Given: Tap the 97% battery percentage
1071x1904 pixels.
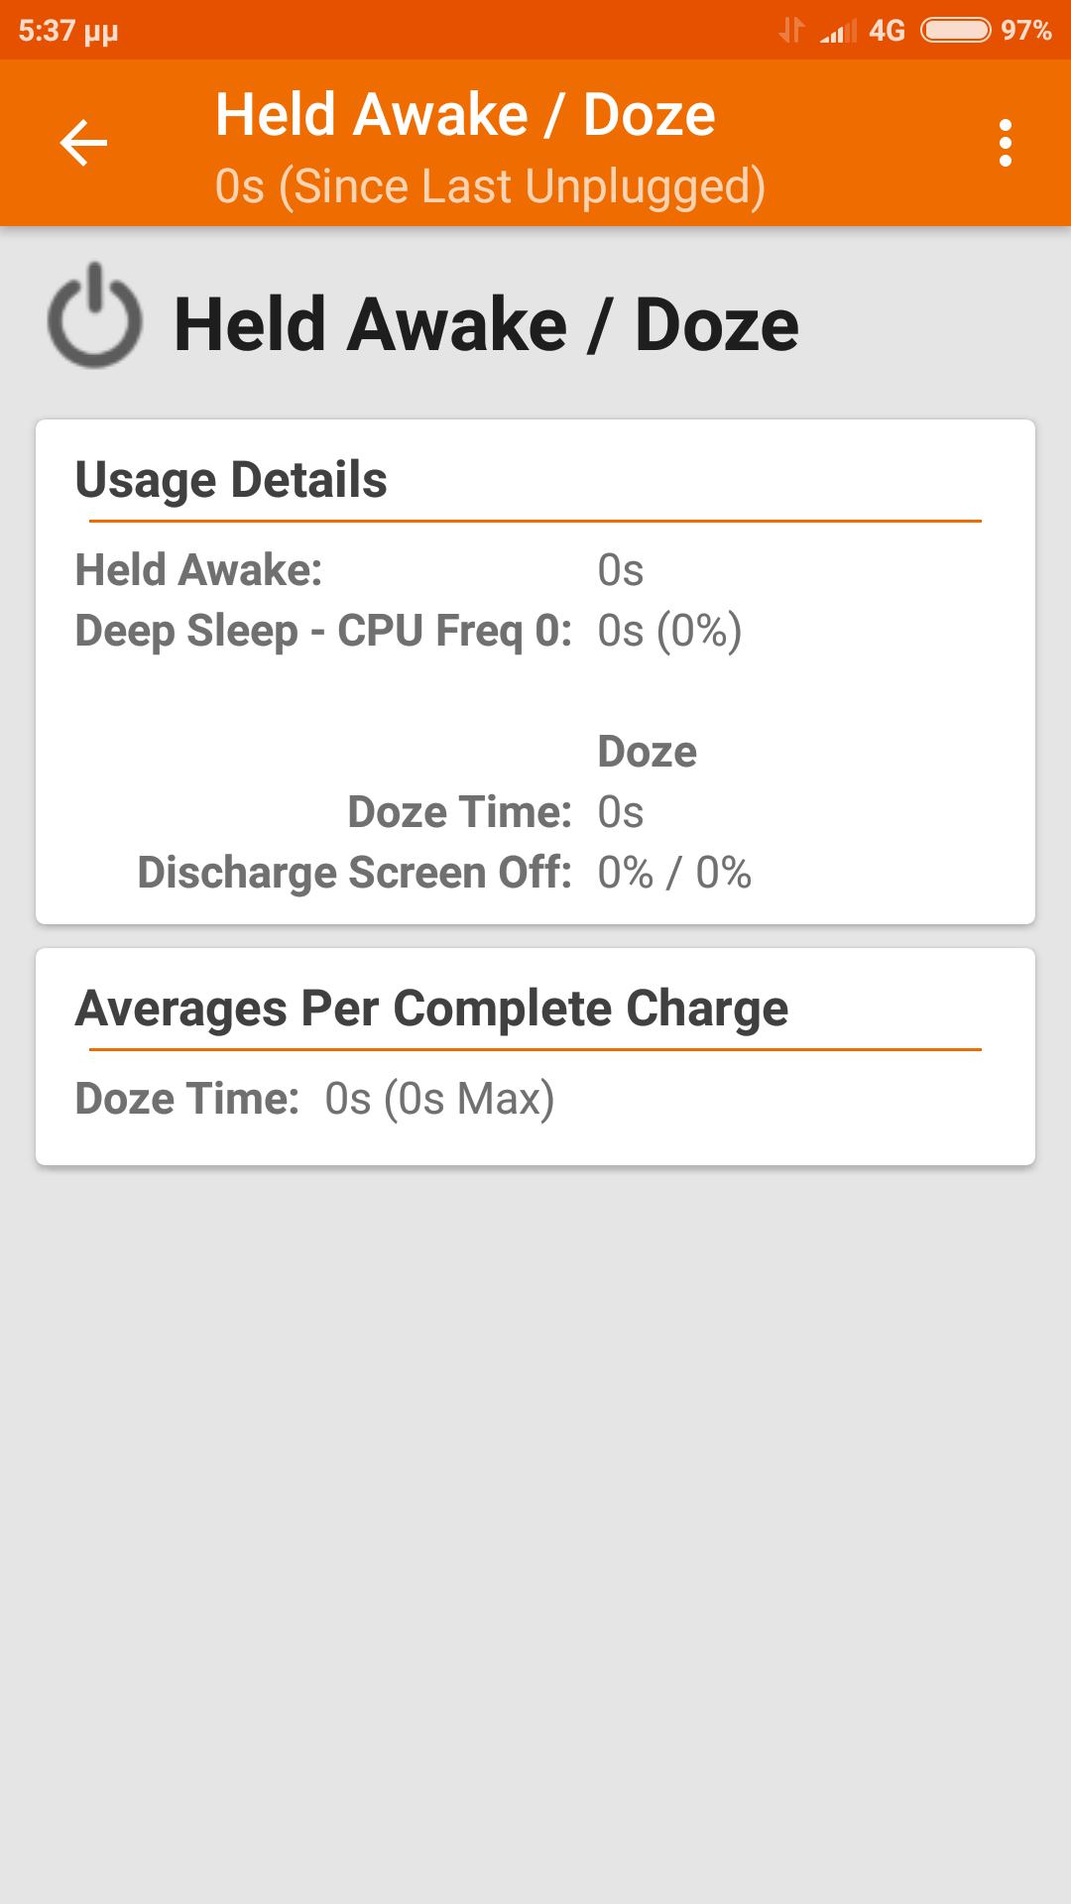Looking at the screenshot, I should pyautogui.click(x=1025, y=30).
